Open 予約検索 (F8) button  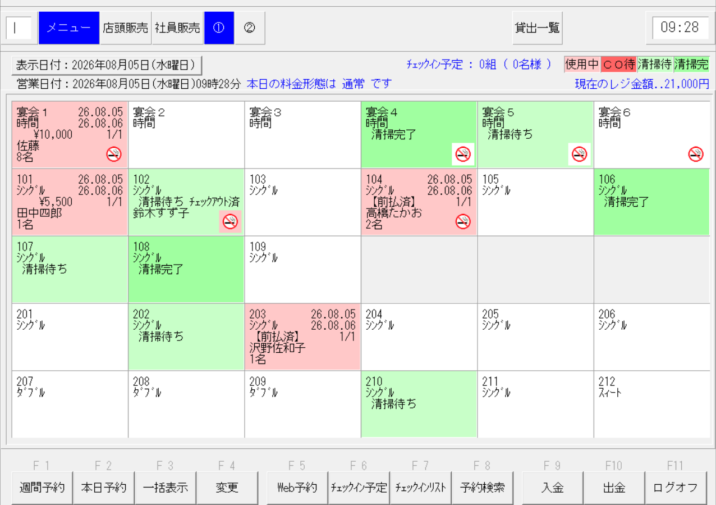482,488
